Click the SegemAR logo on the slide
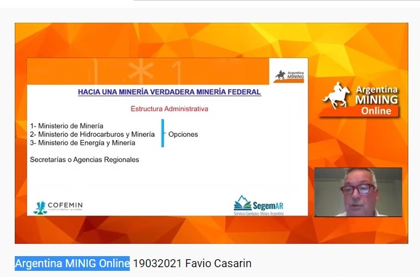This screenshot has width=420, height=277. click(x=258, y=205)
